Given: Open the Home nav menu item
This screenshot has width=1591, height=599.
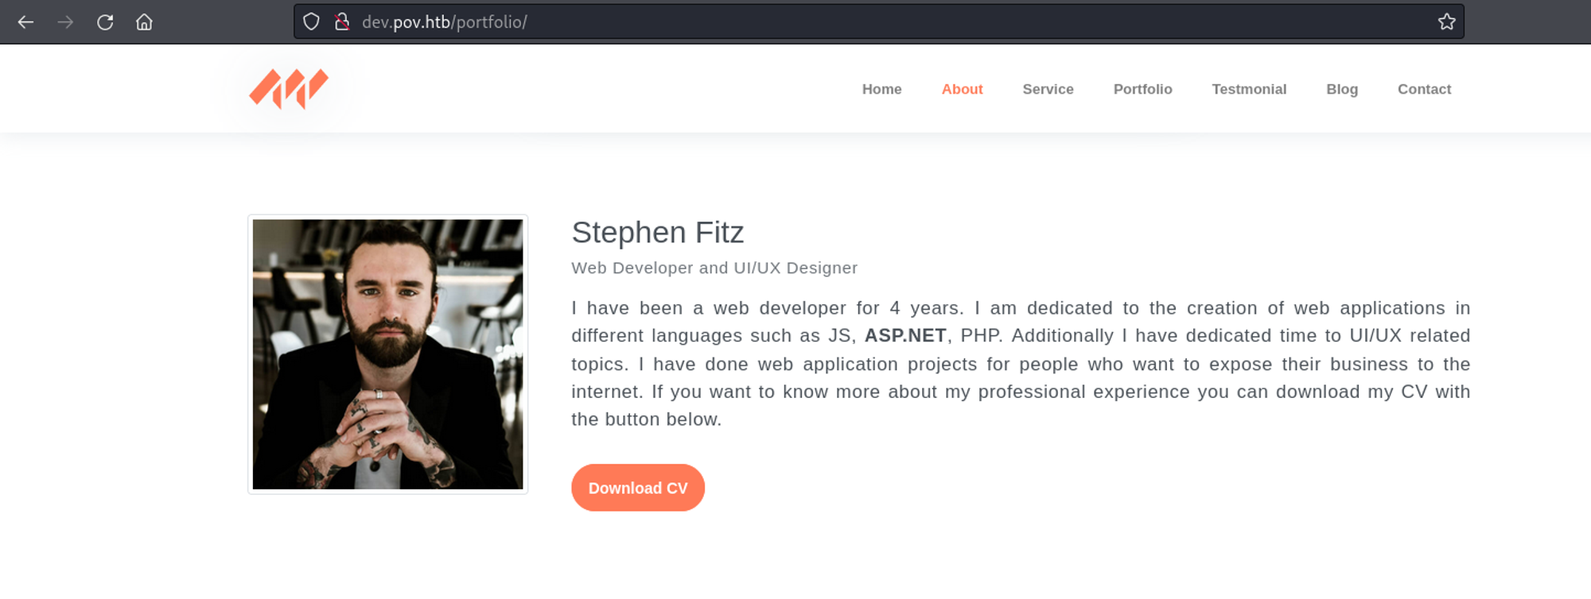Looking at the screenshot, I should pyautogui.click(x=881, y=90).
